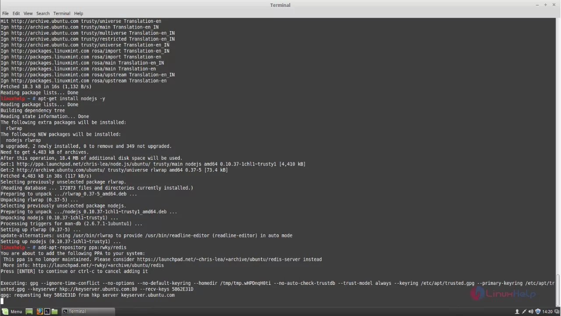Open the Edit menu
This screenshot has width=561, height=316.
click(x=16, y=13)
